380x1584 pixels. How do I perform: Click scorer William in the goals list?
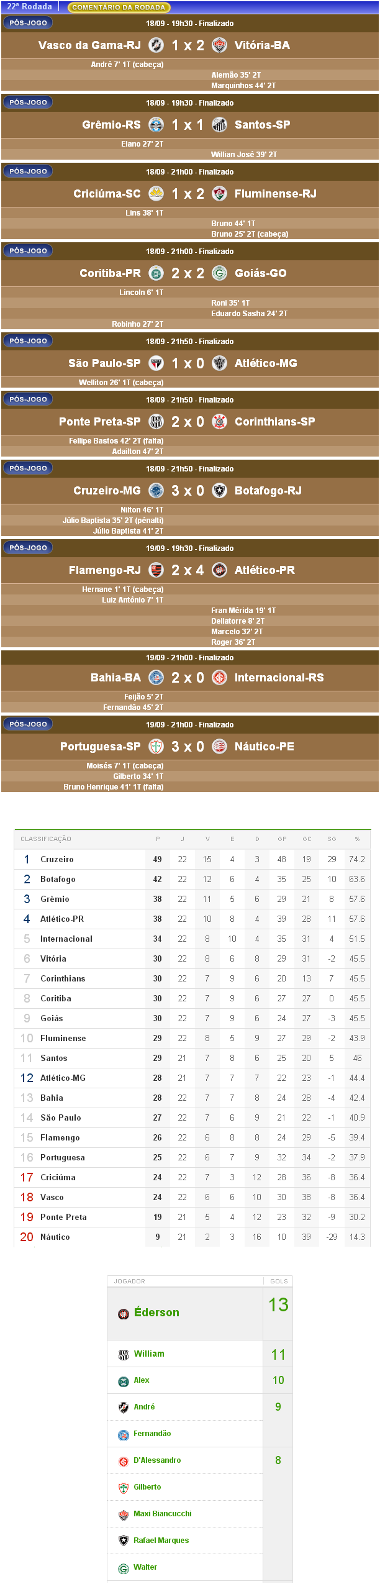click(149, 1354)
